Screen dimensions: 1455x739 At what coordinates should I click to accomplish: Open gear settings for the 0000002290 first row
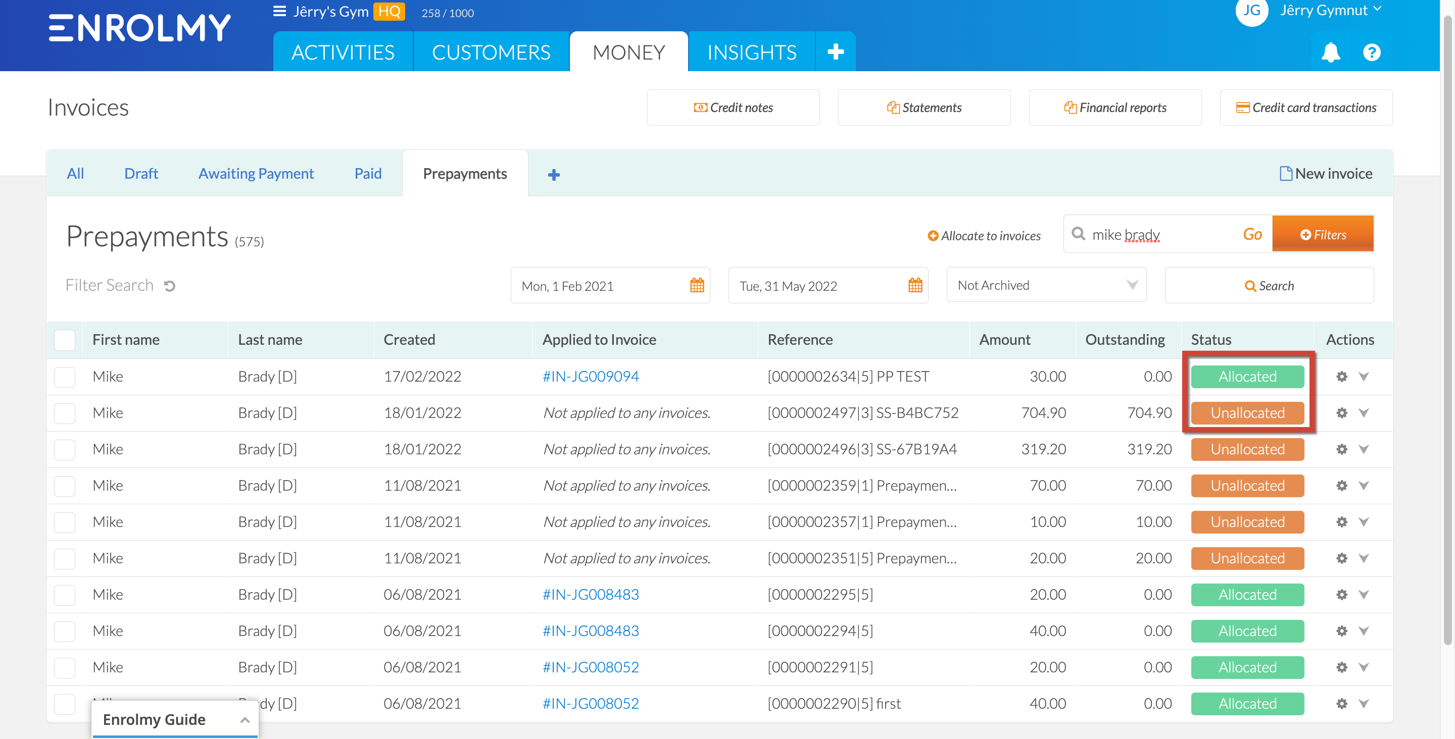1341,704
